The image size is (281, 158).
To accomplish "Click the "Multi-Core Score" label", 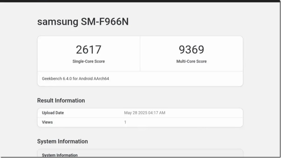I will [x=191, y=61].
